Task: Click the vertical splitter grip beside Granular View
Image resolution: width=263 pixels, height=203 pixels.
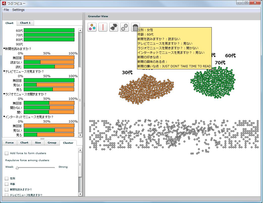Action: (84, 105)
